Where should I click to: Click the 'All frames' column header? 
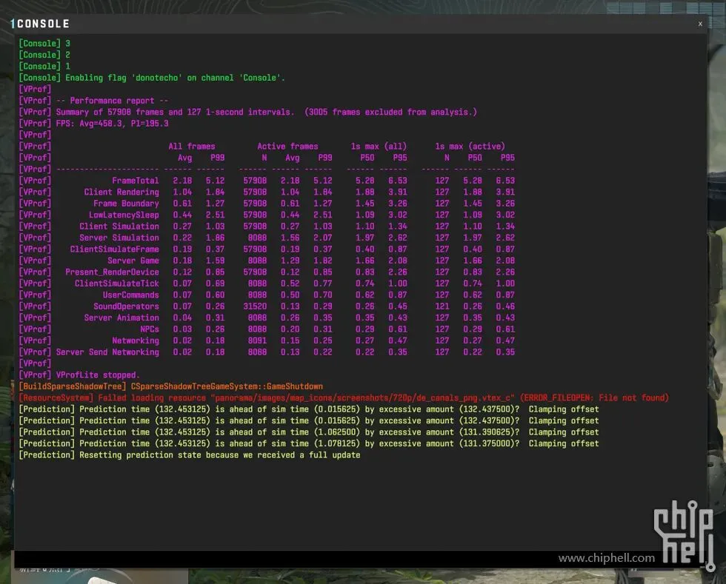pyautogui.click(x=192, y=147)
